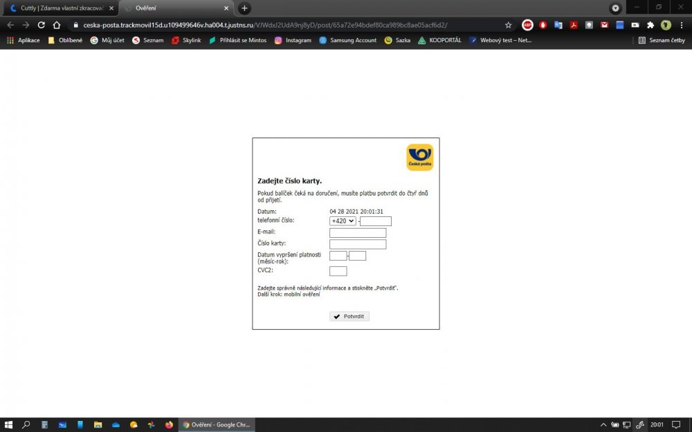Open the Windows notification center
This screenshot has height=432, width=692.
click(x=676, y=425)
